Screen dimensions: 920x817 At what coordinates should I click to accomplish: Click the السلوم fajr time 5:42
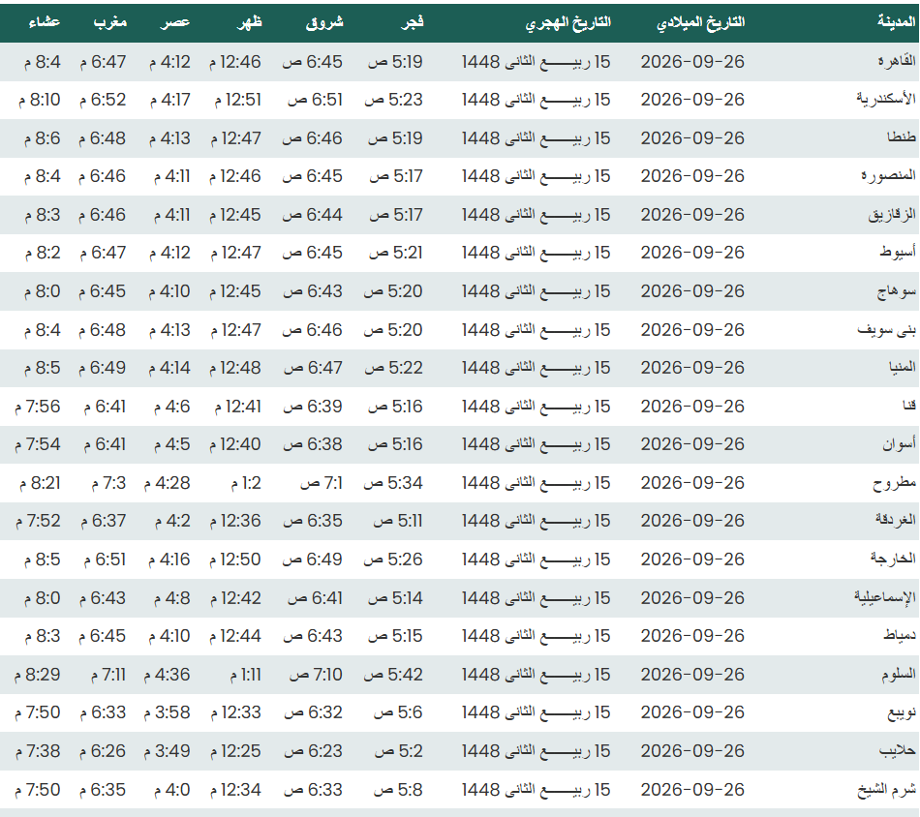click(393, 675)
